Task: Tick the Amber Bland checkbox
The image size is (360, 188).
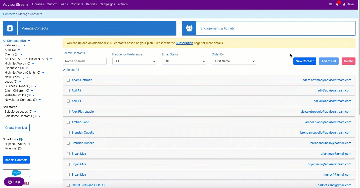Action: pyautogui.click(x=68, y=122)
